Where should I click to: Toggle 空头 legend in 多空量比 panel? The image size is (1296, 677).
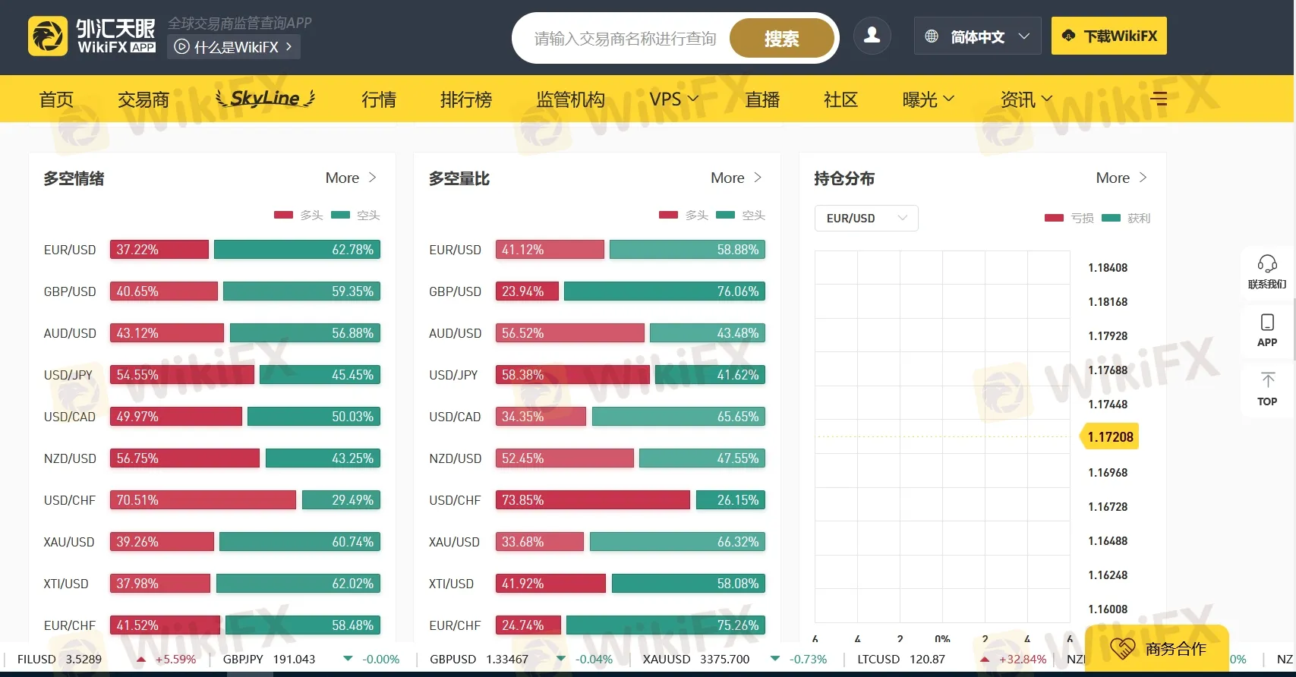[740, 216]
